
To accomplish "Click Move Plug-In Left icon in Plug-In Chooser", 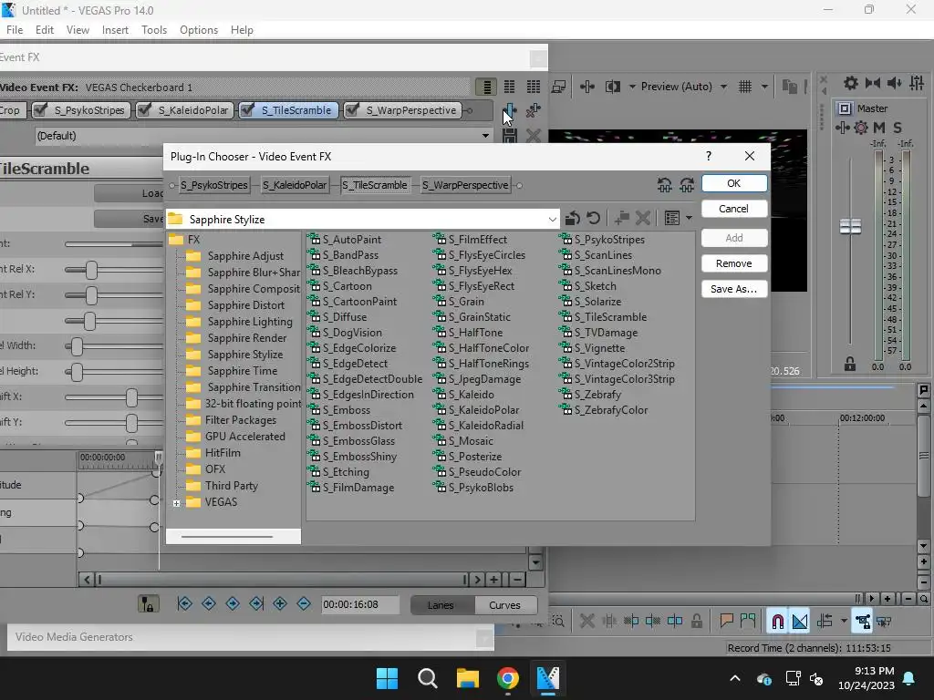I will [665, 185].
